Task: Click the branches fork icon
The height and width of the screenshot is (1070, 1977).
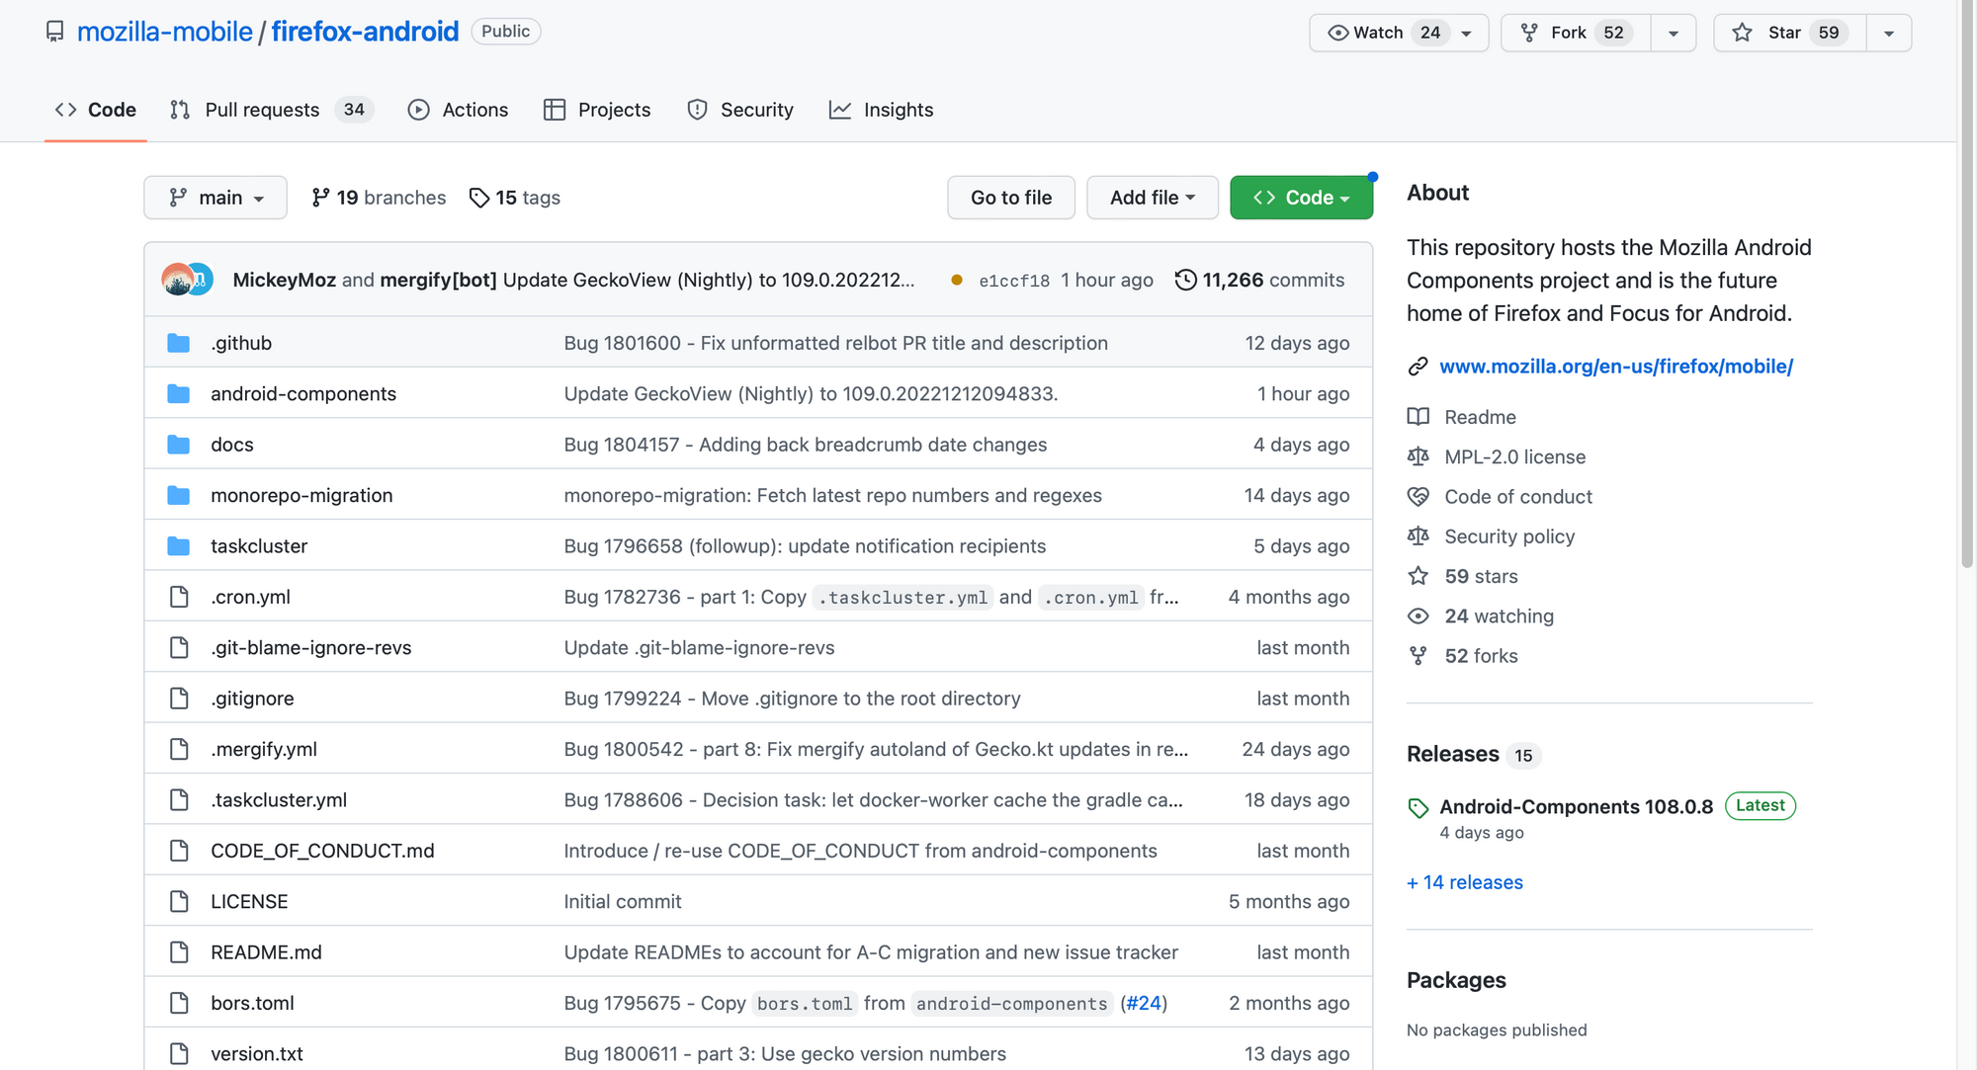Action: pyautogui.click(x=320, y=198)
